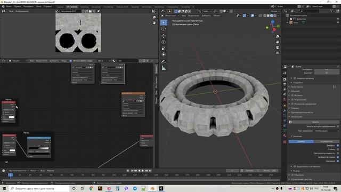Switch to rendered viewport shading mode
This screenshot has width=341, height=192.
(x=275, y=15)
